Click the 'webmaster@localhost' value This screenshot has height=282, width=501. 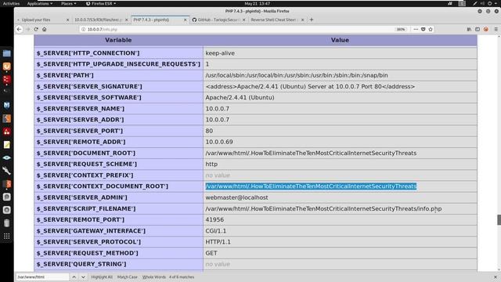(236, 197)
